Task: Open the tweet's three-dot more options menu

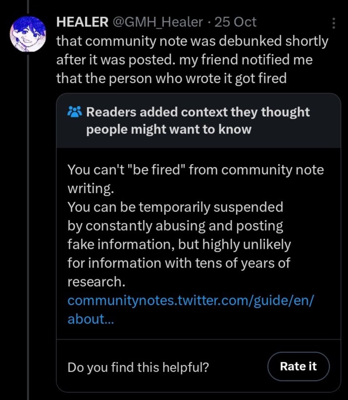Action: [334, 23]
